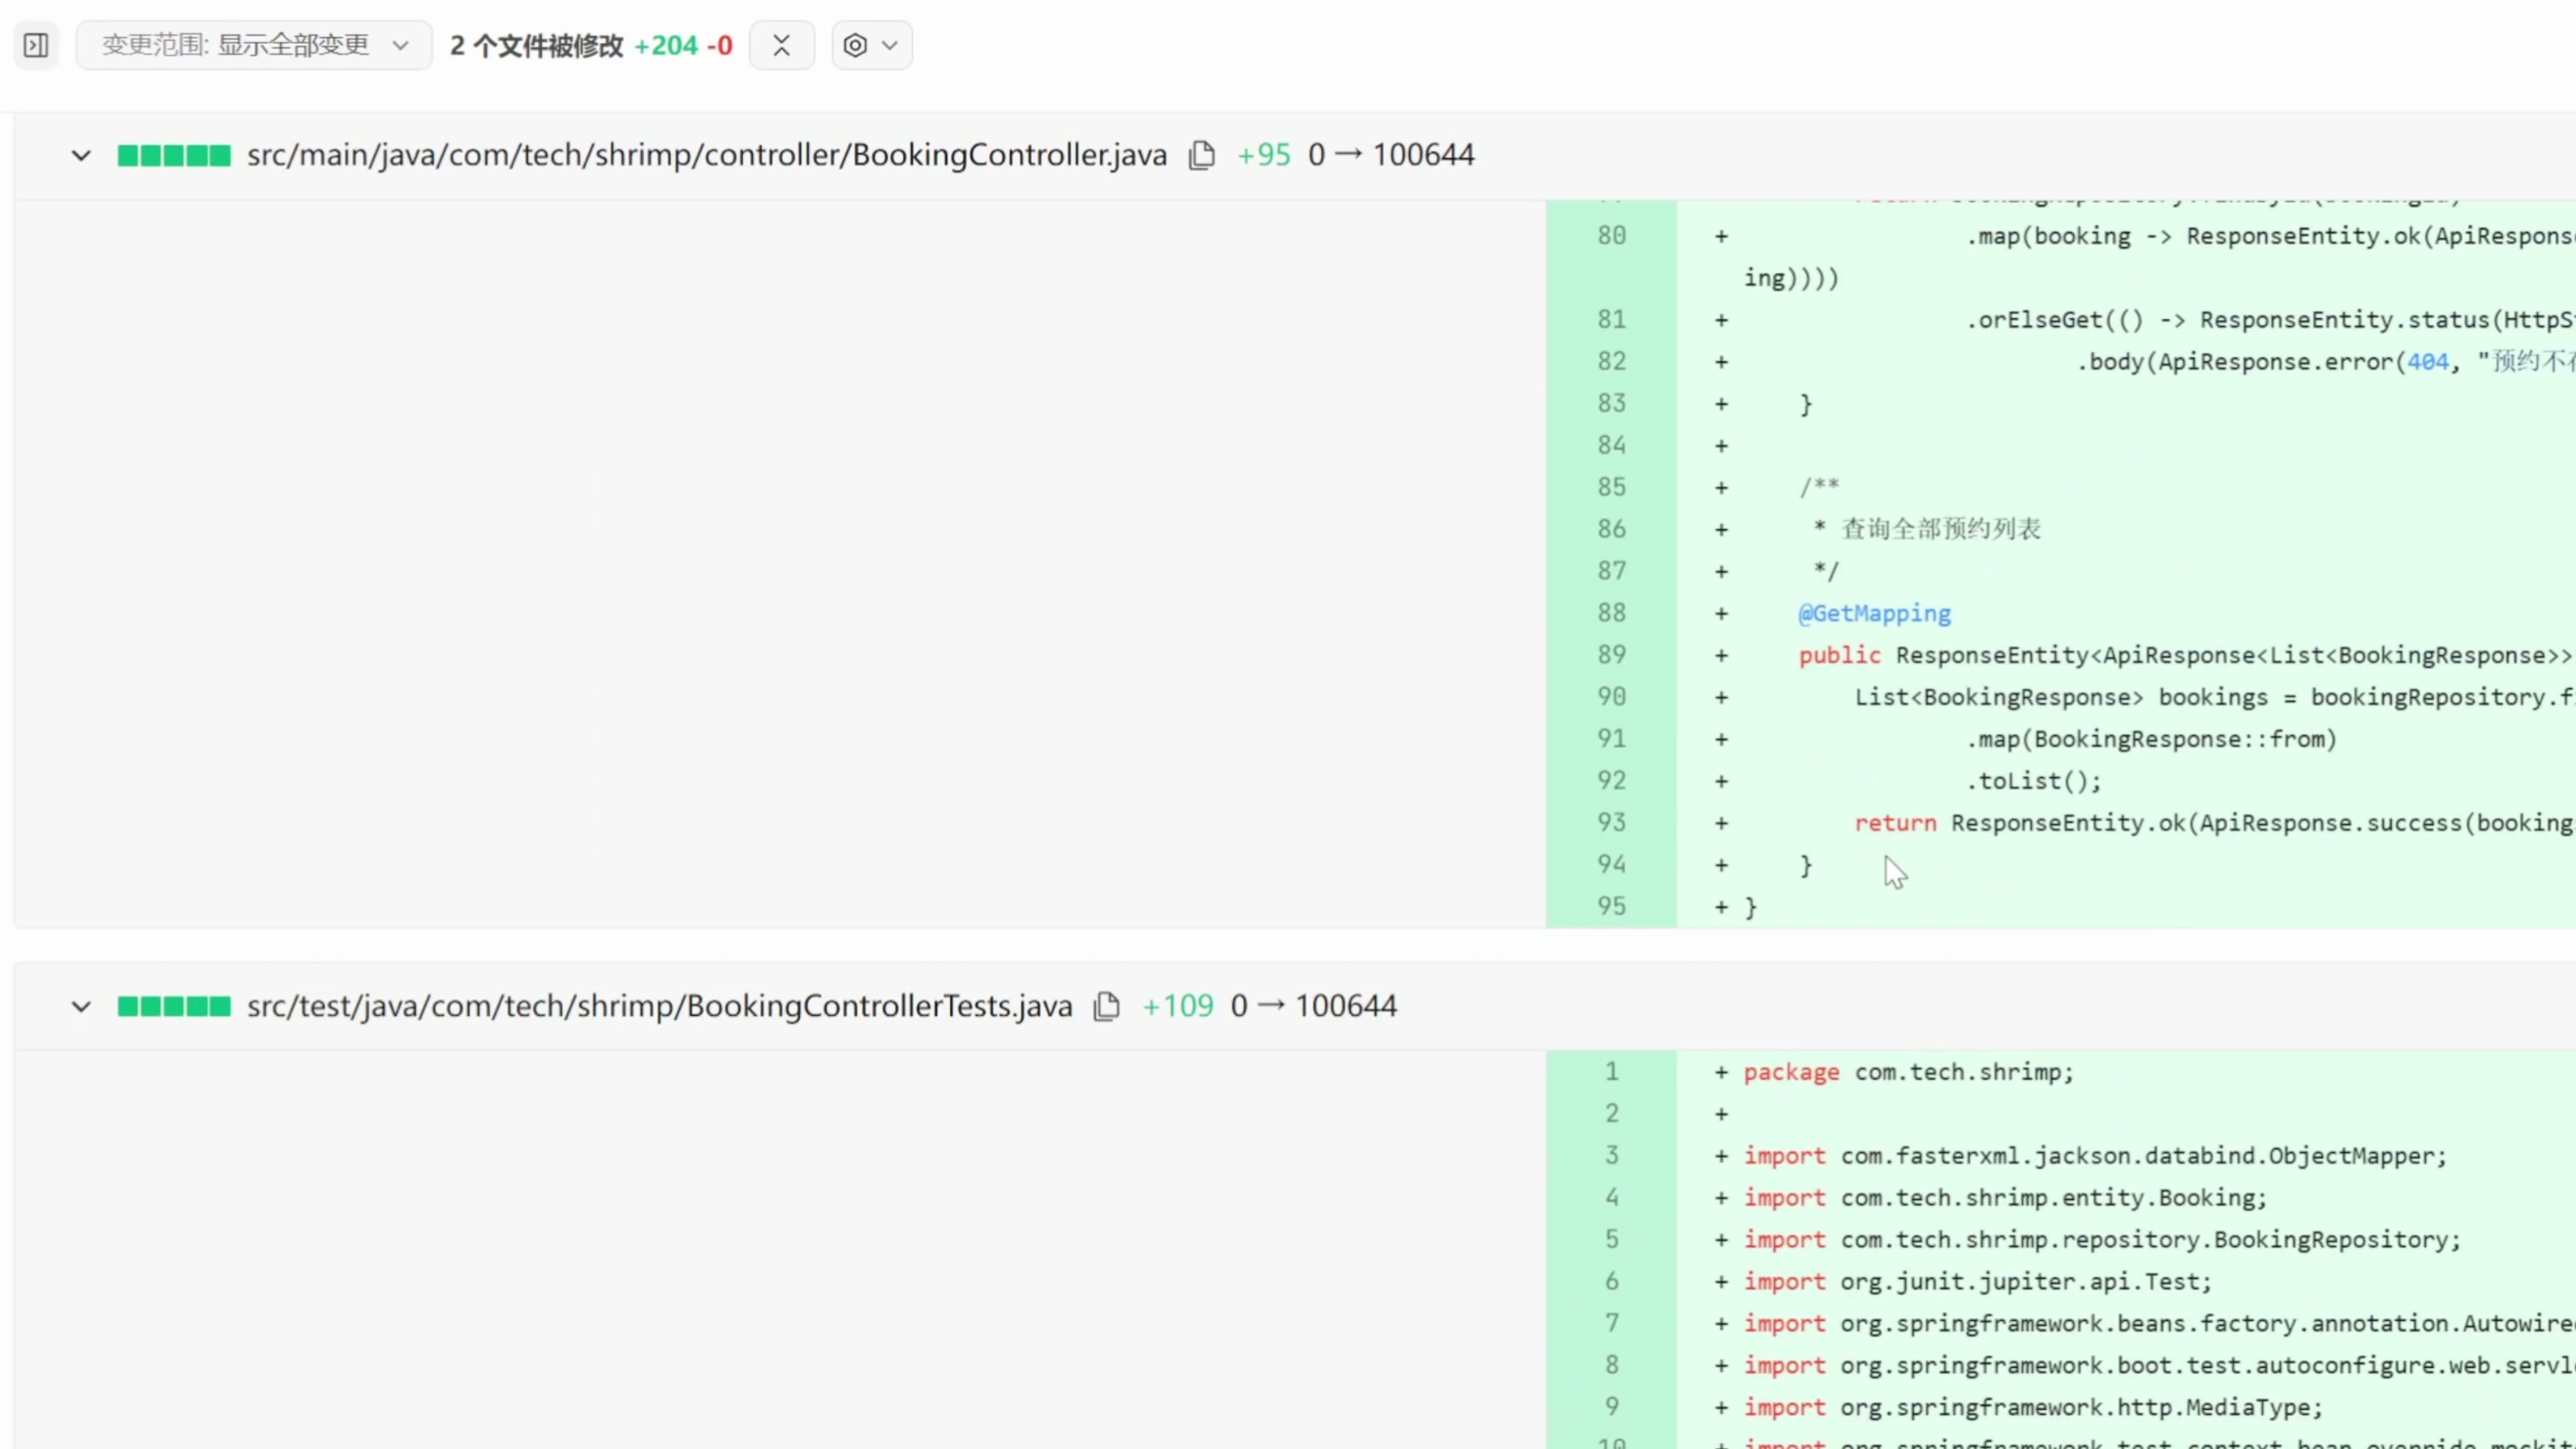The height and width of the screenshot is (1449, 2576).
Task: Click the import BookingRepository line
Action: 2102,1240
